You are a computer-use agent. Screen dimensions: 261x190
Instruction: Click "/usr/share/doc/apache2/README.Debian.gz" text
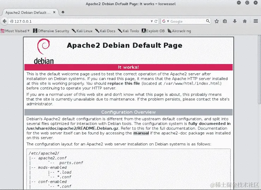[x=72, y=128]
